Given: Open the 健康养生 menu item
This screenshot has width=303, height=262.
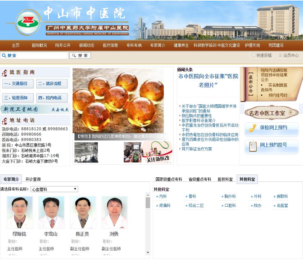Looking at the screenshot, I should pos(181,45).
